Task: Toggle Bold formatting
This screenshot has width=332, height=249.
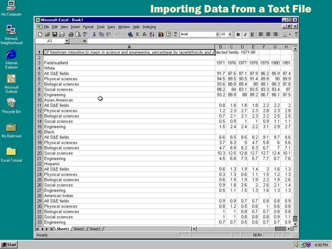Action: [x=238, y=34]
